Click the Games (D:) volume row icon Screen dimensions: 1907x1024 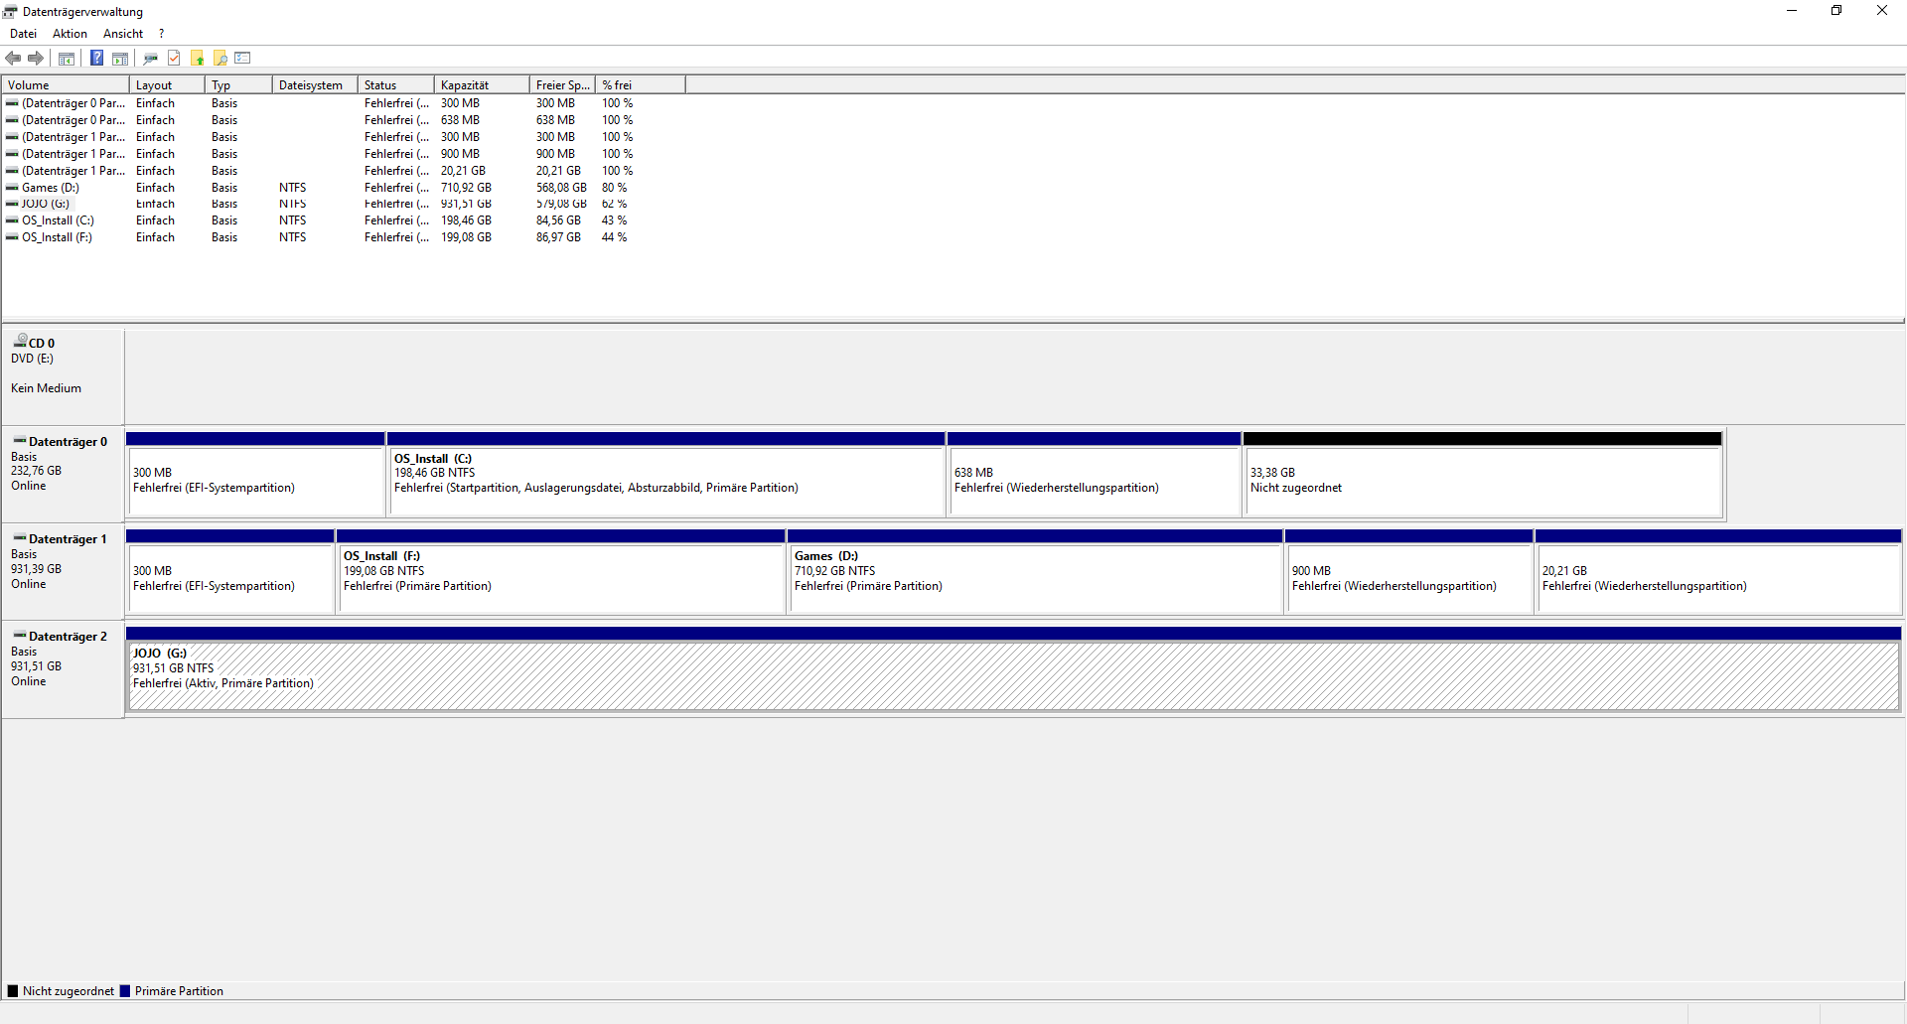pyautogui.click(x=12, y=188)
